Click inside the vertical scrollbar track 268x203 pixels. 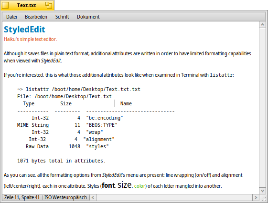262,108
